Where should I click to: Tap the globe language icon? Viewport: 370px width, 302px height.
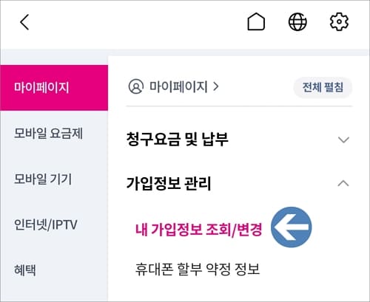click(x=297, y=21)
